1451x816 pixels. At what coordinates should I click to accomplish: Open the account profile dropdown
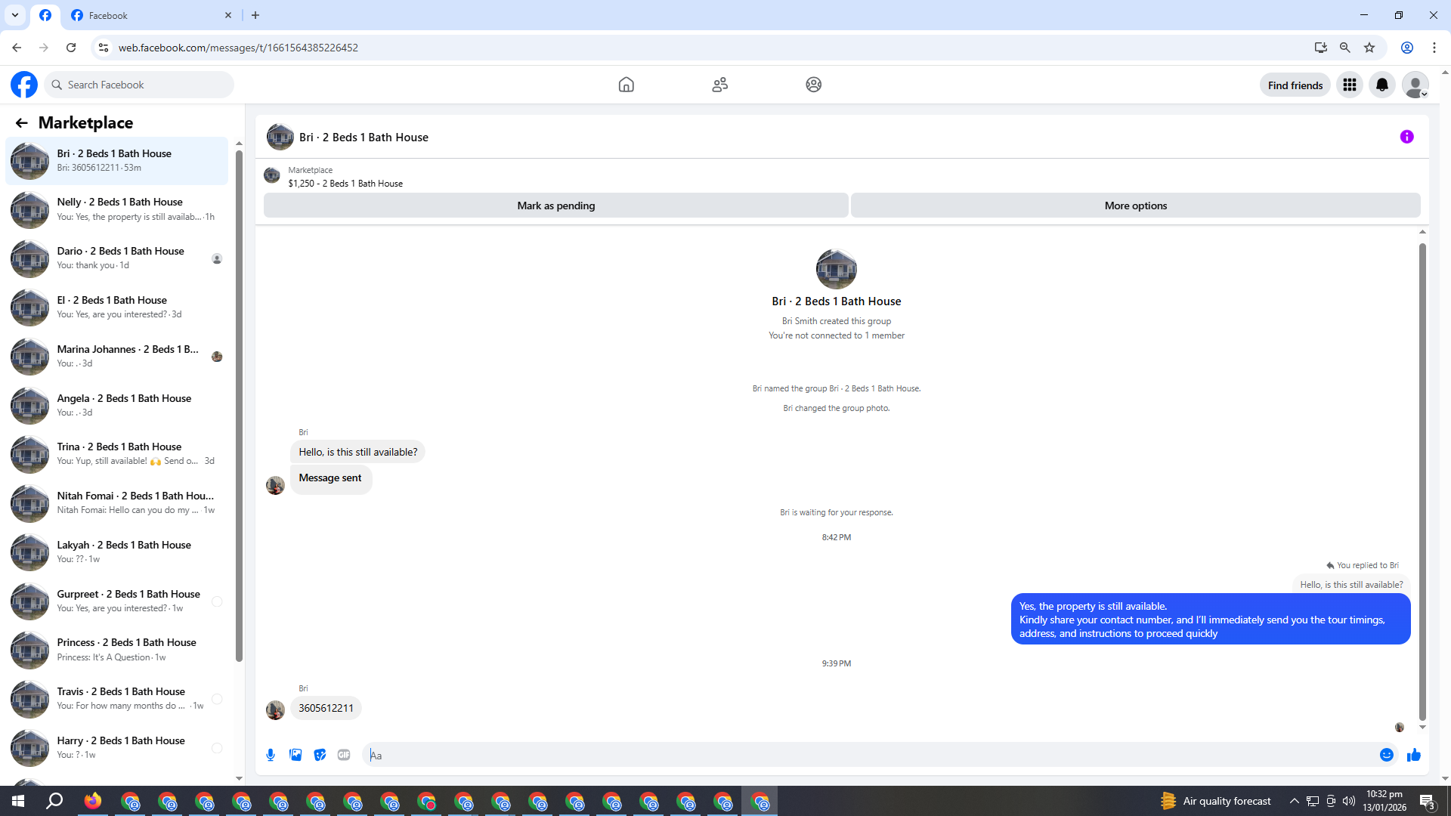click(x=1415, y=85)
